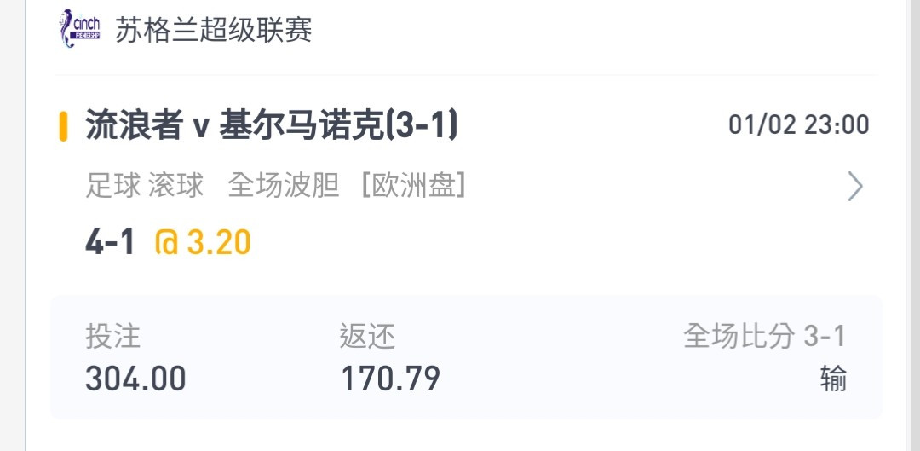Select the 170.79 return amount
The width and height of the screenshot is (920, 451).
point(390,379)
